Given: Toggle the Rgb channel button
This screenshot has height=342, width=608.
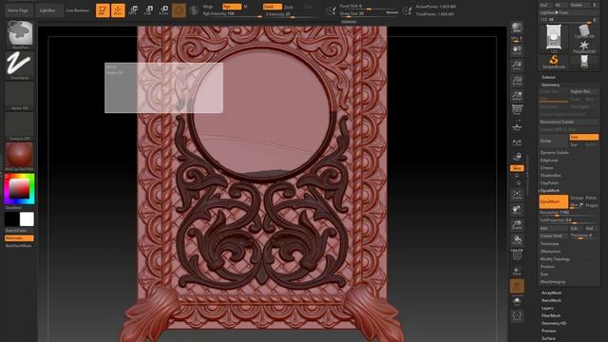Looking at the screenshot, I should [232, 7].
